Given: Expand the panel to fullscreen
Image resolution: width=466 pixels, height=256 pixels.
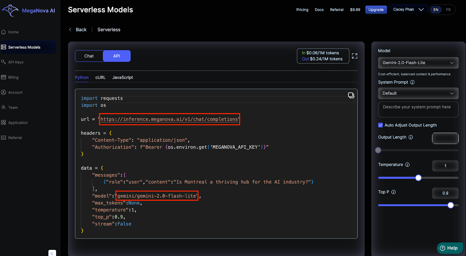Looking at the screenshot, I should (x=354, y=56).
